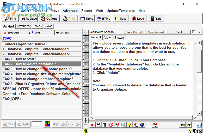Image resolution: width=203 pixels, height=133 pixels.
Task: Click the Print toolbar button
Action: [69, 19]
